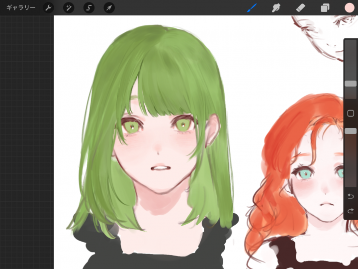This screenshot has width=358, height=269.
Task: Open the ギャラリー (Gallery) view
Action: pyautogui.click(x=20, y=8)
